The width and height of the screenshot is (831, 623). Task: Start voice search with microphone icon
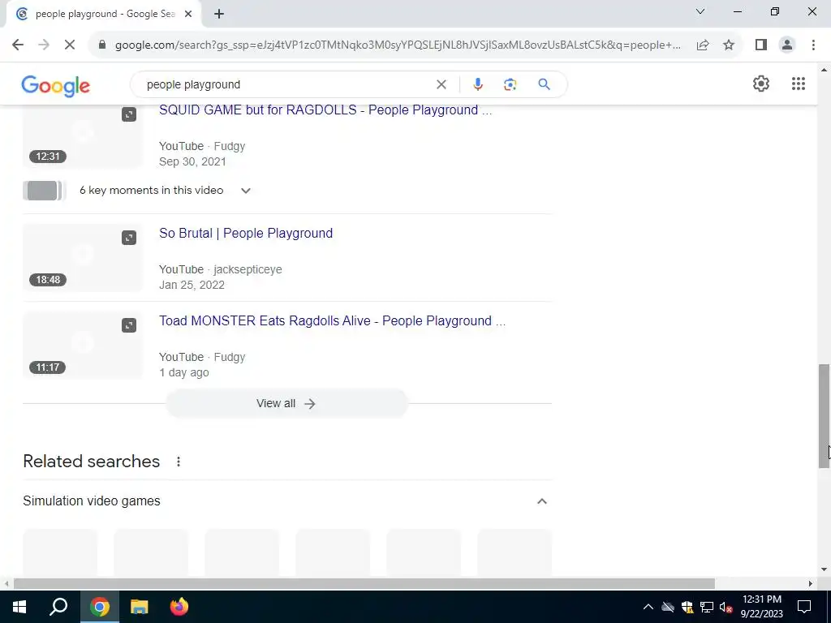(x=477, y=84)
